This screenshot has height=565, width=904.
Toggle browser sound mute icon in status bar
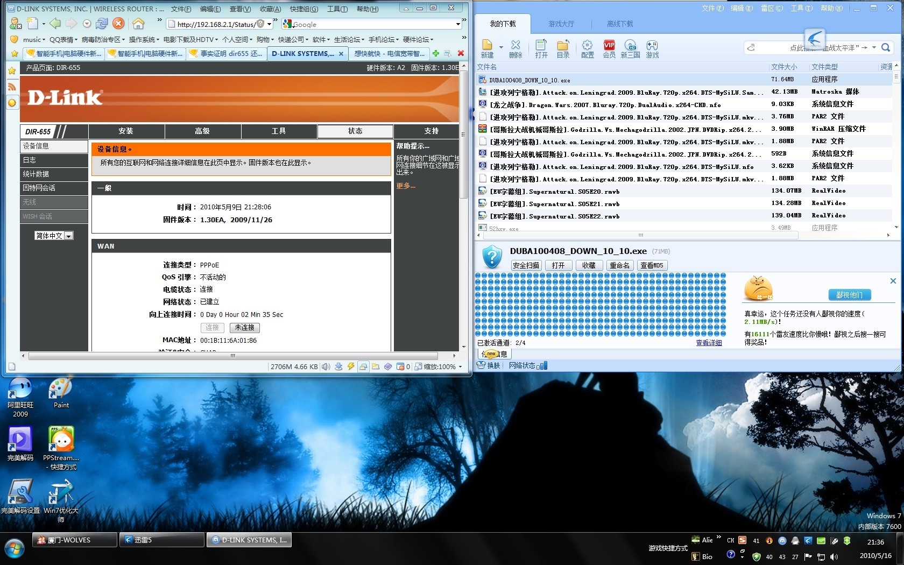326,367
